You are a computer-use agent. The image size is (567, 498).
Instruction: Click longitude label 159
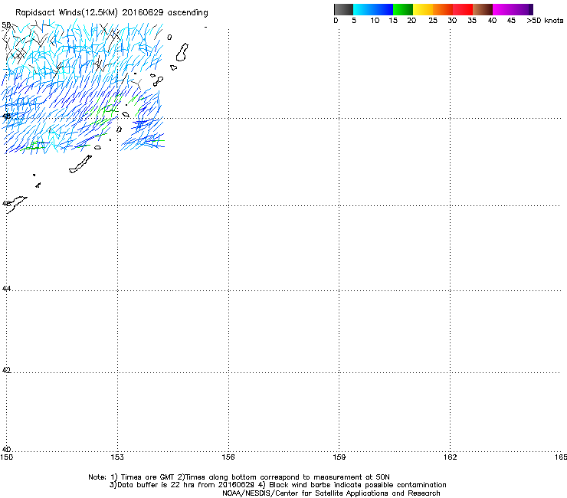[339, 457]
